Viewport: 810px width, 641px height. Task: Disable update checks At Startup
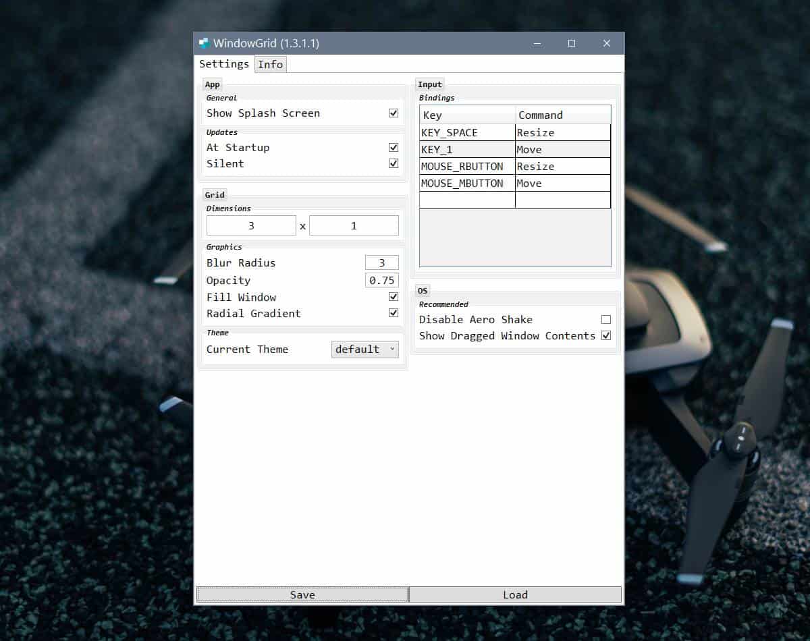[393, 147]
